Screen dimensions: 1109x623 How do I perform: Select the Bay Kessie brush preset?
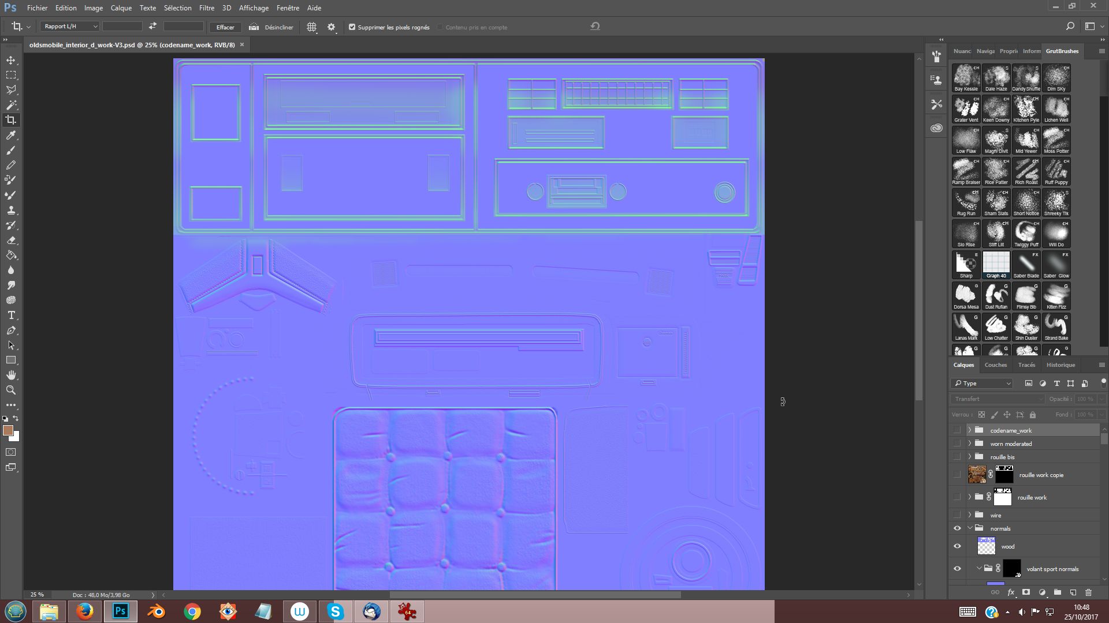[x=966, y=78]
